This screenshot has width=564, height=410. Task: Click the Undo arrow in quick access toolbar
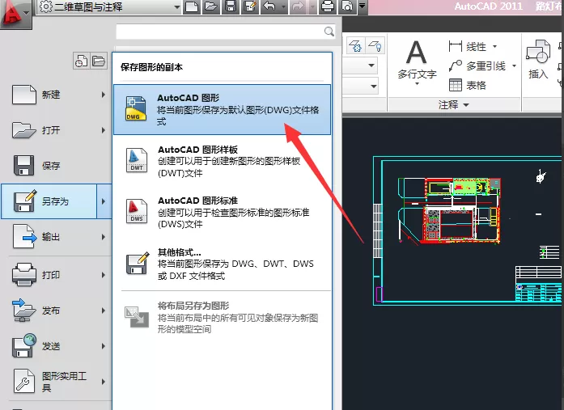point(269,6)
